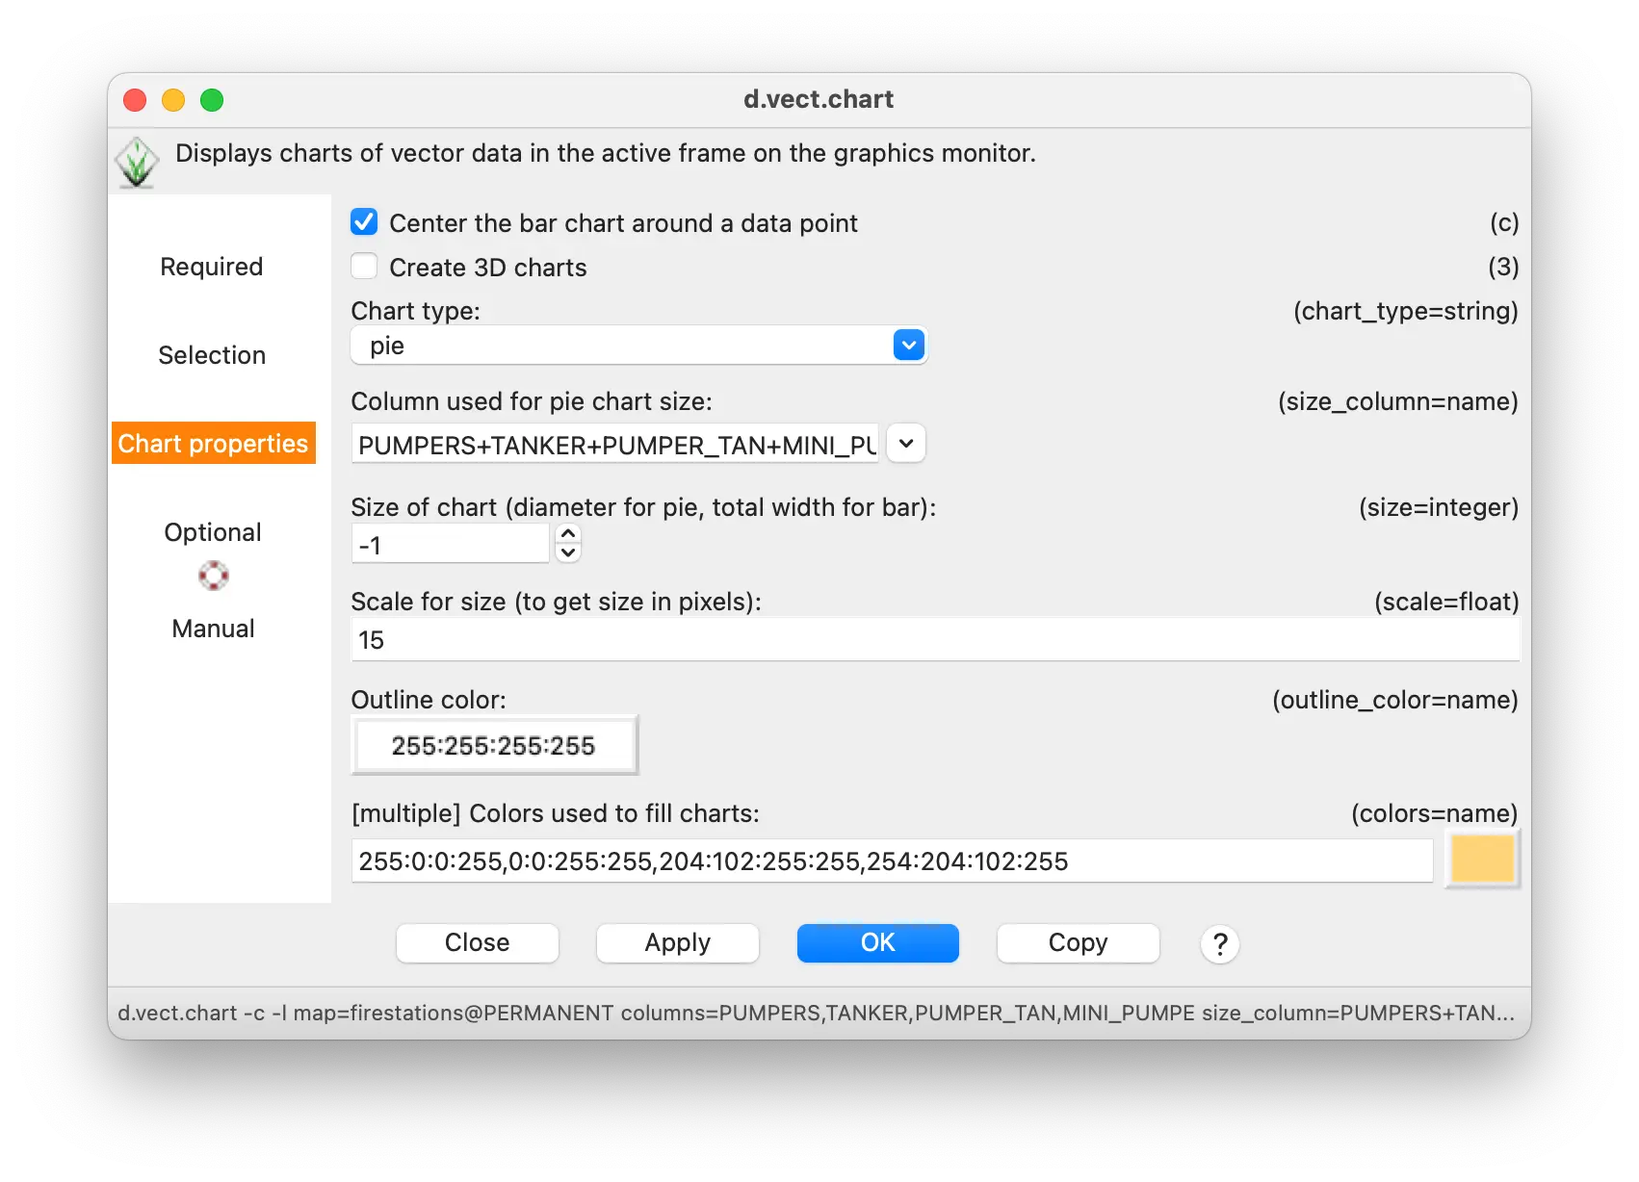
Task: Decrement the chart size stepper down arrow
Action: pyautogui.click(x=568, y=552)
